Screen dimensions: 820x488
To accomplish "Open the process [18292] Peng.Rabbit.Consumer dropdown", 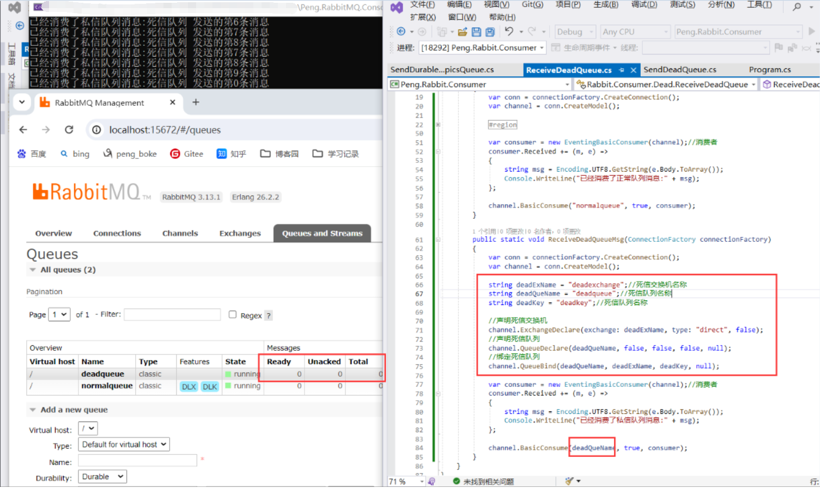I will [x=482, y=47].
